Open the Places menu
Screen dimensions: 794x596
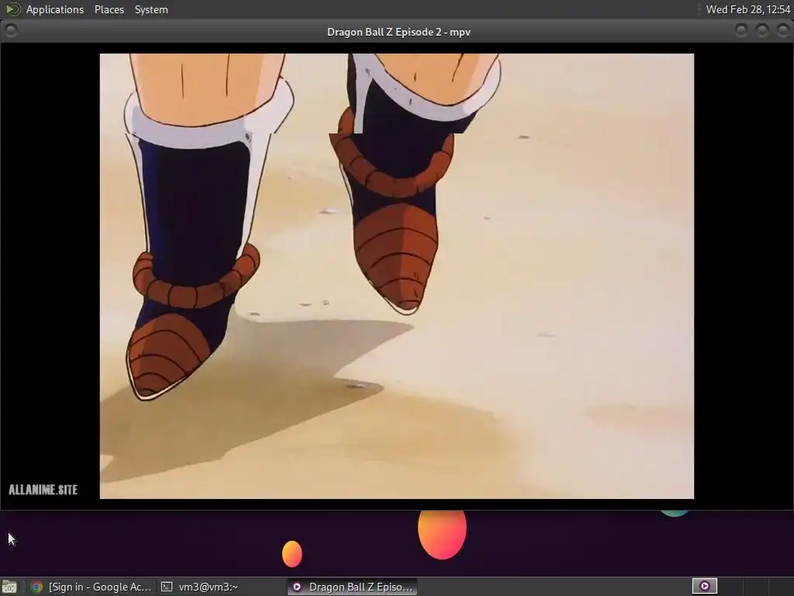(109, 9)
